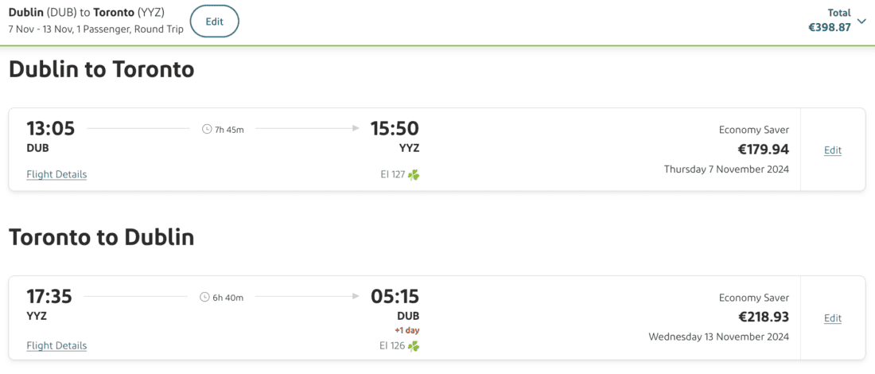Open Flight Details for the Dublin departure
The width and height of the screenshot is (875, 374).
click(56, 174)
